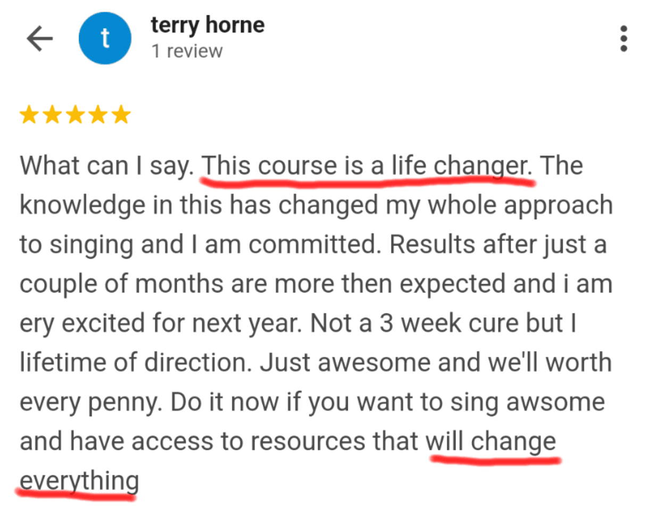Go back using the left arrow
Viewport: 649px width, 512px height.
(39, 39)
